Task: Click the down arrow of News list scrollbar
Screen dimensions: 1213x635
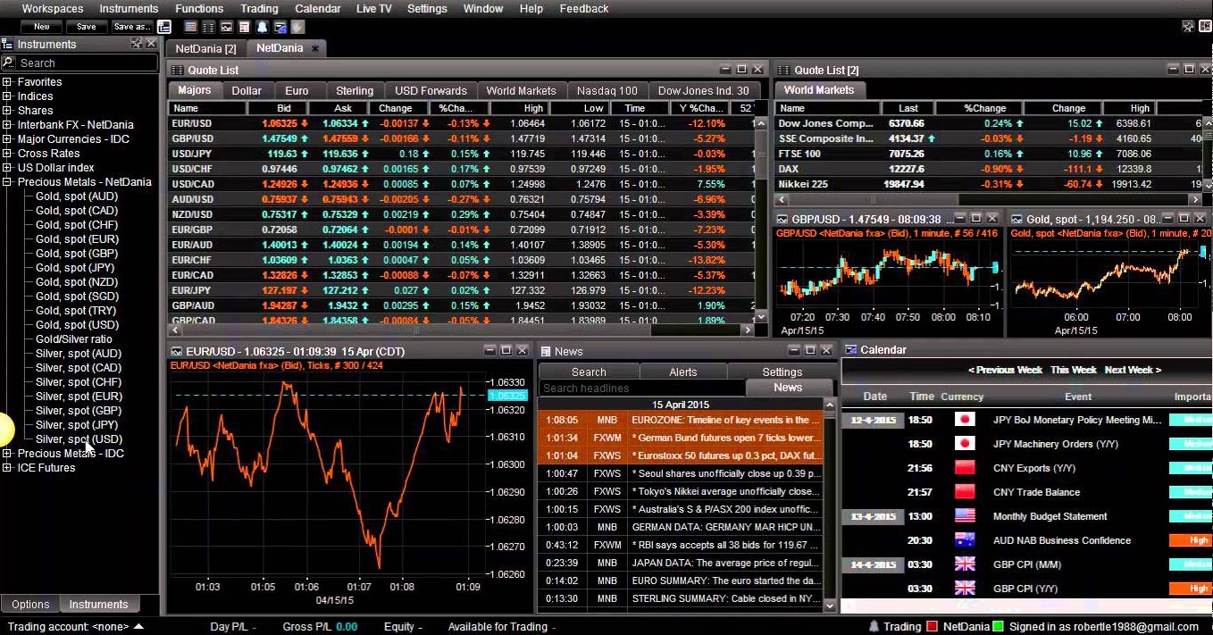Action: point(831,606)
